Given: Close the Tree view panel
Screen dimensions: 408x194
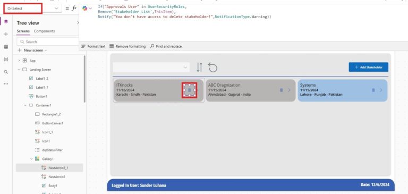Looking at the screenshot, I should tap(78, 23).
